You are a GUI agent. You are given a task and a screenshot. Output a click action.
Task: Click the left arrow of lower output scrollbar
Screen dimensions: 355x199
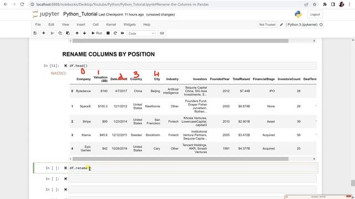[70, 159]
